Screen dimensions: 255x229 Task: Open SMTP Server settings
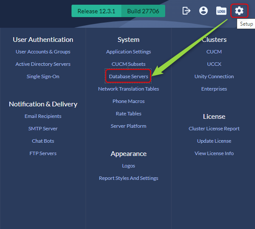coord(43,129)
